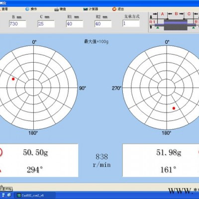Click the Cas502_com2_v6 taskbar button
This screenshot has height=199, width=199.
[35, 196]
